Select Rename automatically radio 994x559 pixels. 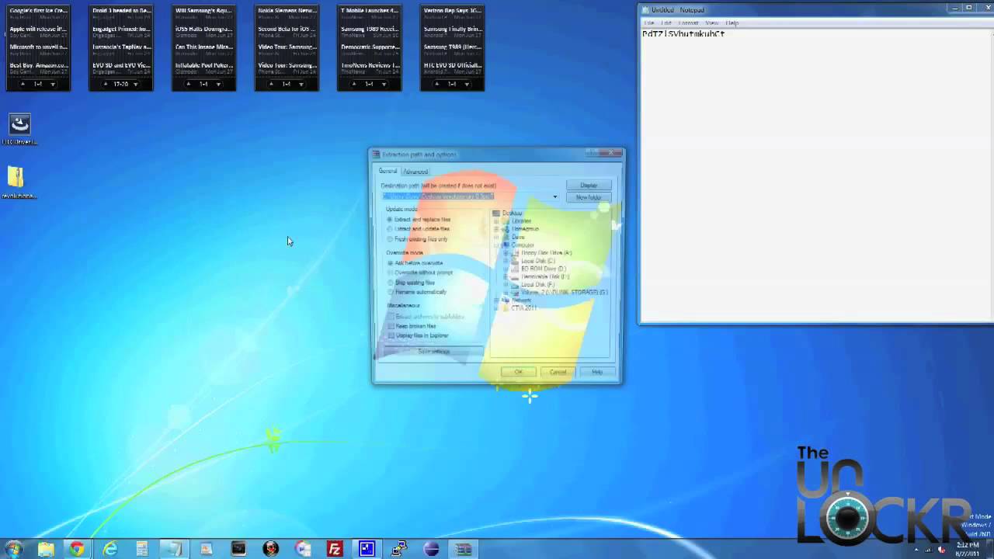click(417, 292)
